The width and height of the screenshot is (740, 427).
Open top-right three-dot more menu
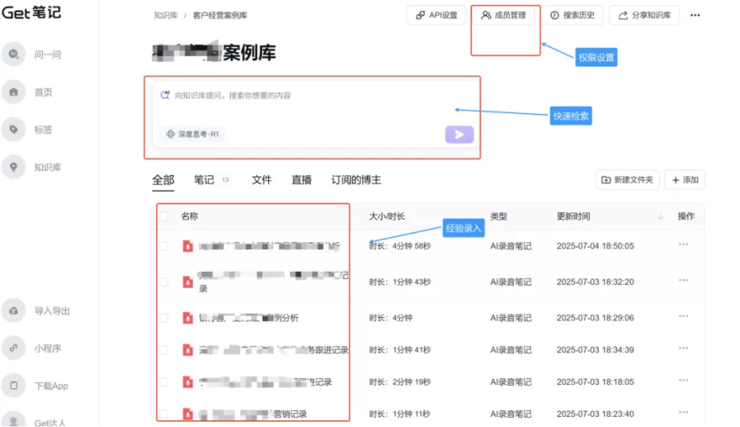tap(695, 15)
